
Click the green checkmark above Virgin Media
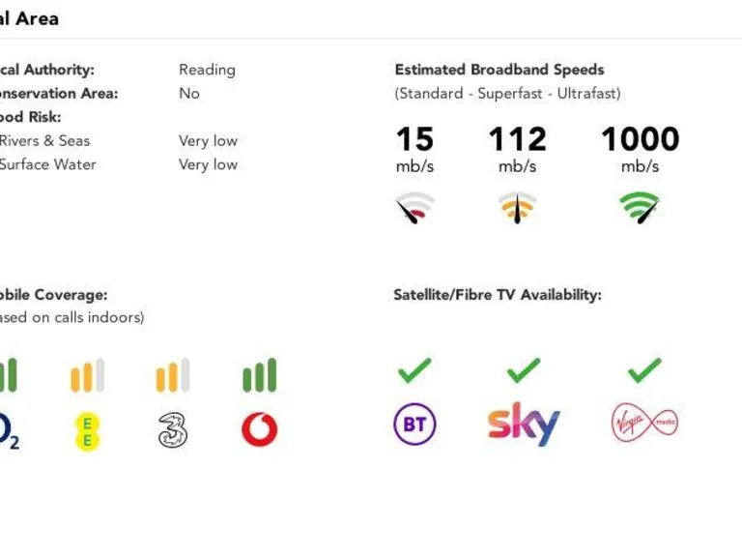[644, 370]
